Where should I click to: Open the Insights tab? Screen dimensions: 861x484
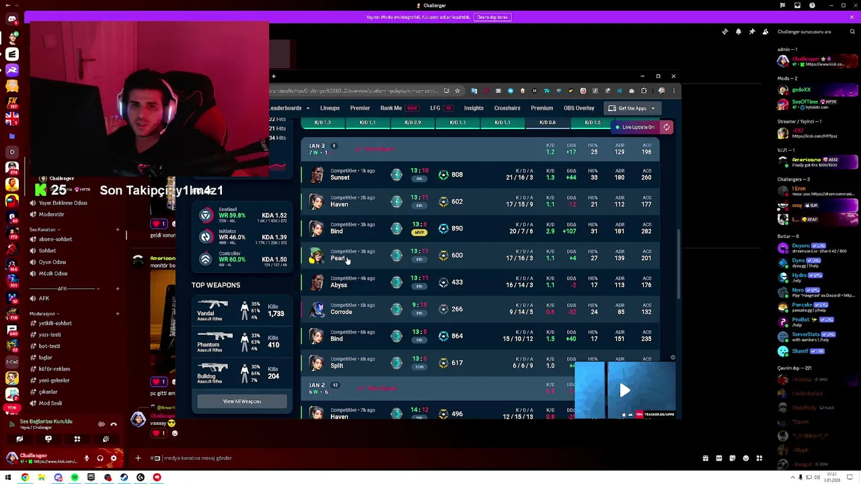pos(474,108)
